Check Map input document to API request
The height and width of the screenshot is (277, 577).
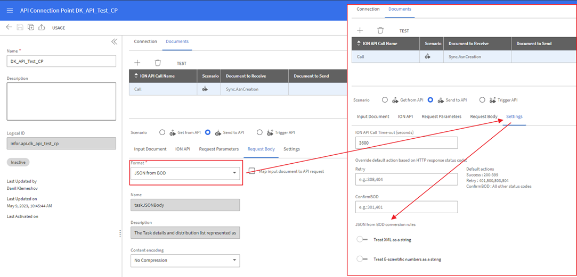pyautogui.click(x=251, y=171)
